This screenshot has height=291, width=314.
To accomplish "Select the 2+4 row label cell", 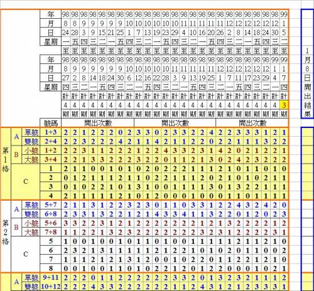I will point(51,142).
